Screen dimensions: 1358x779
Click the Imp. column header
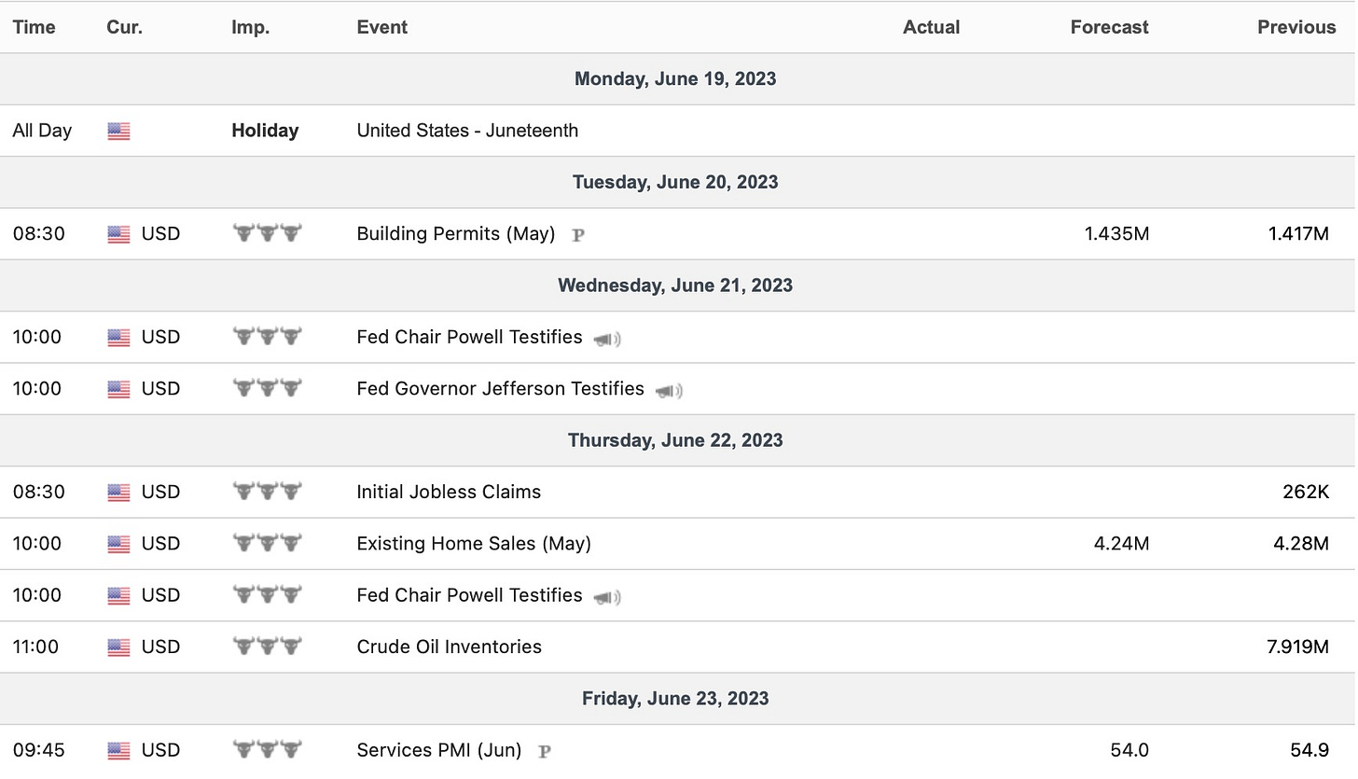point(250,27)
